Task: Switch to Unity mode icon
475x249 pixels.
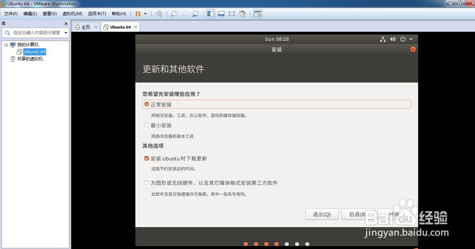Action: point(242,14)
